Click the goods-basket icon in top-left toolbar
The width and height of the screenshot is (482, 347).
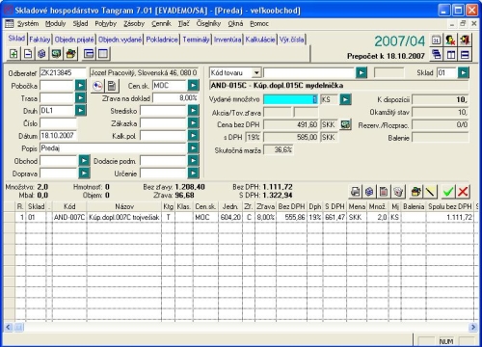click(71, 54)
